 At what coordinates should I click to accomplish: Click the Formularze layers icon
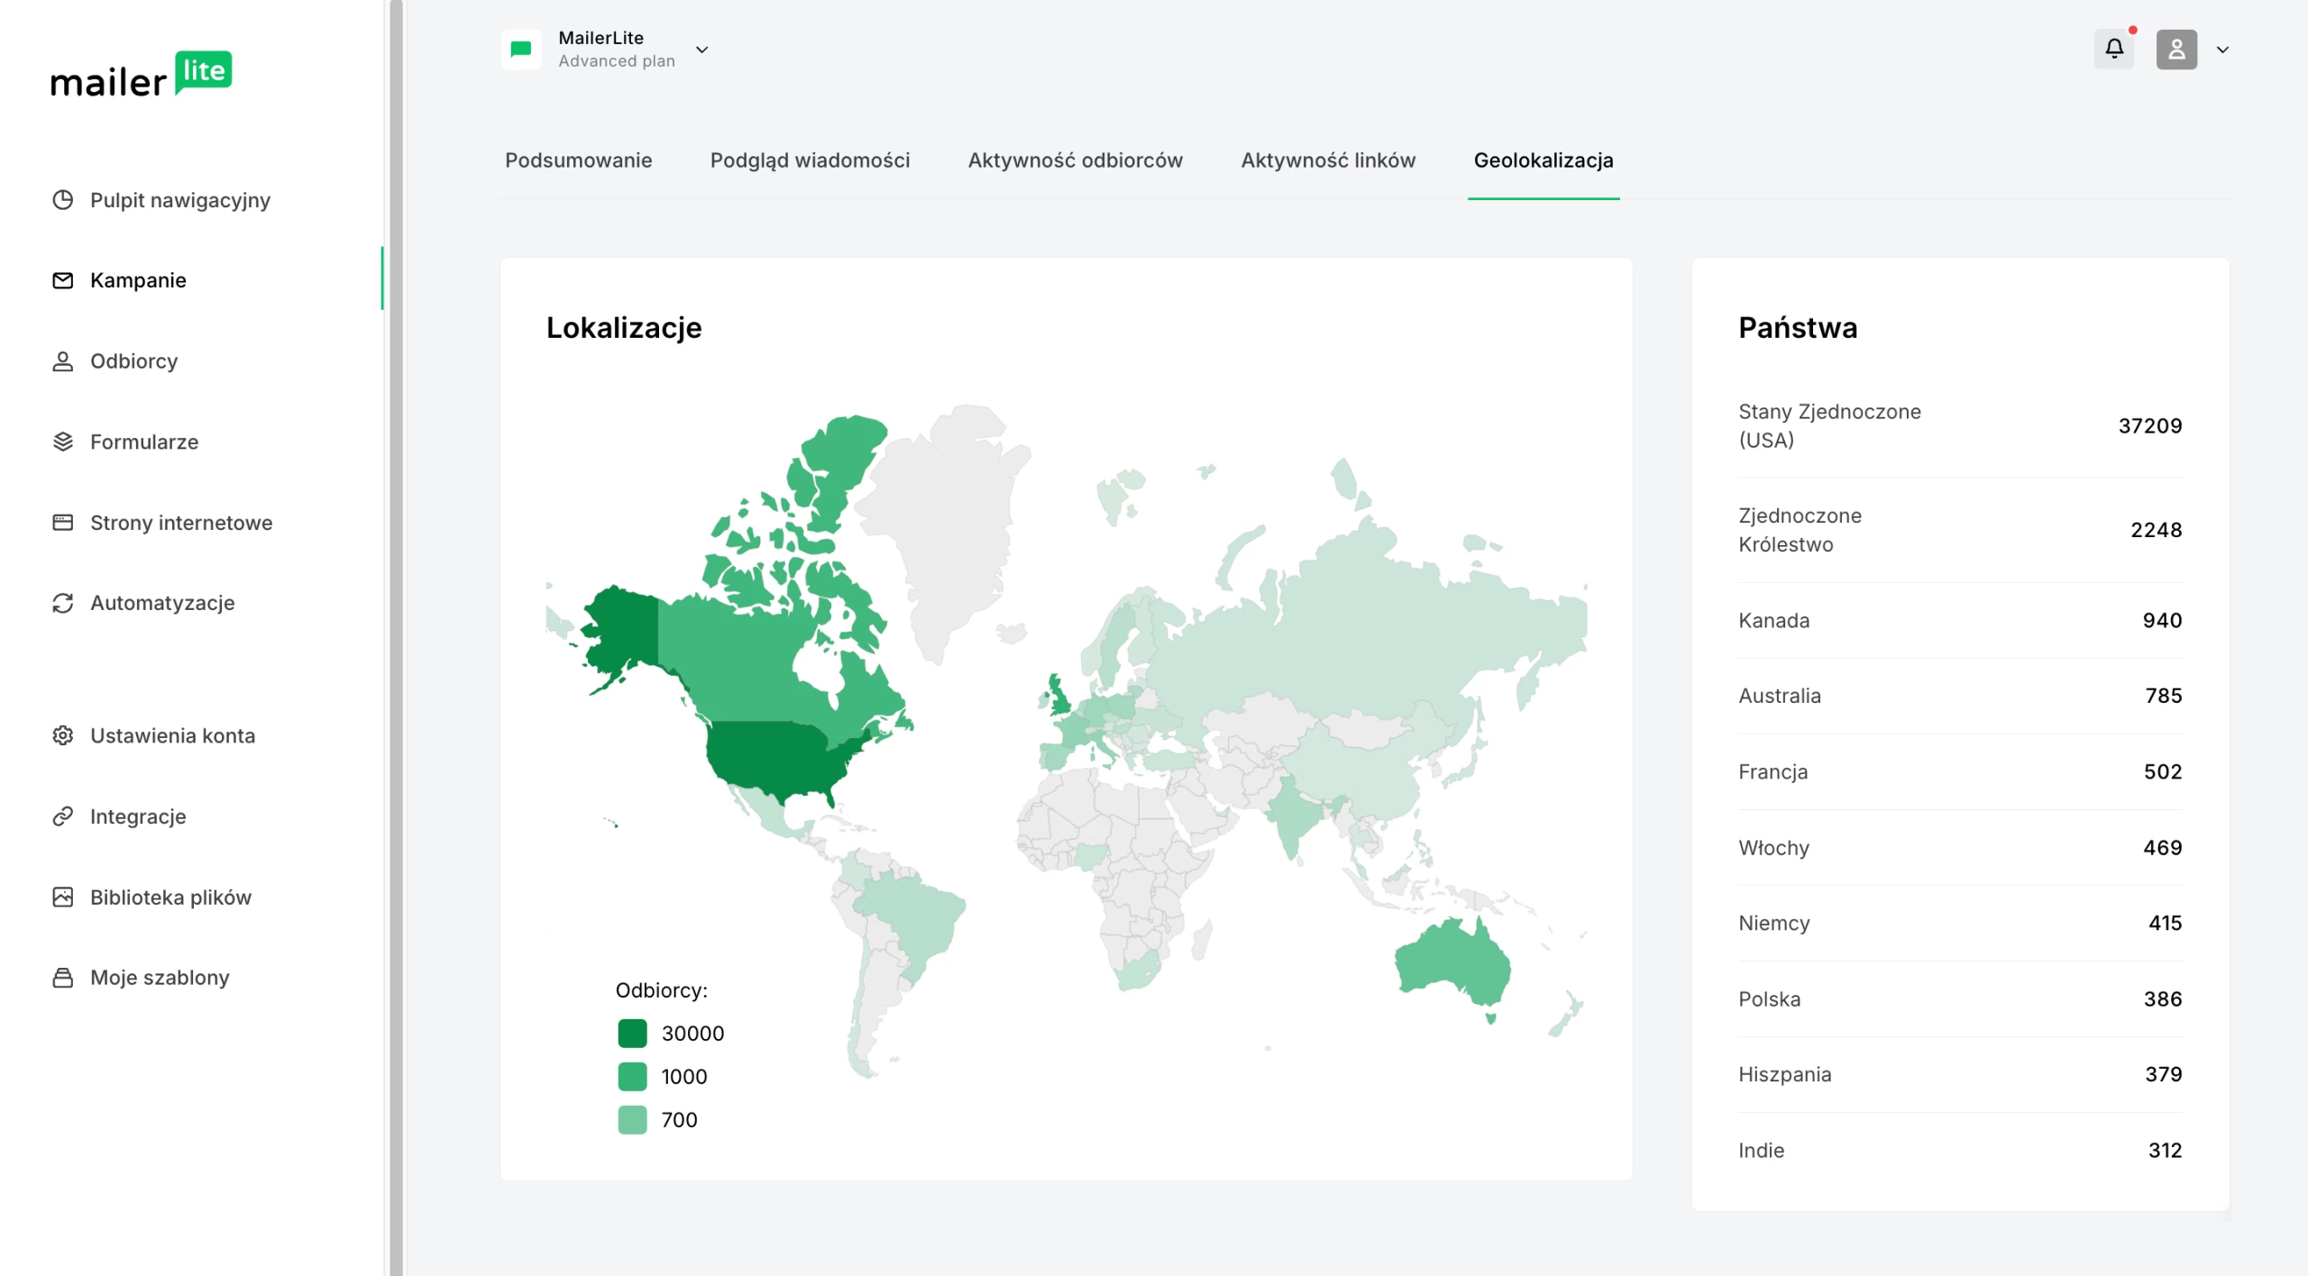pos(62,442)
